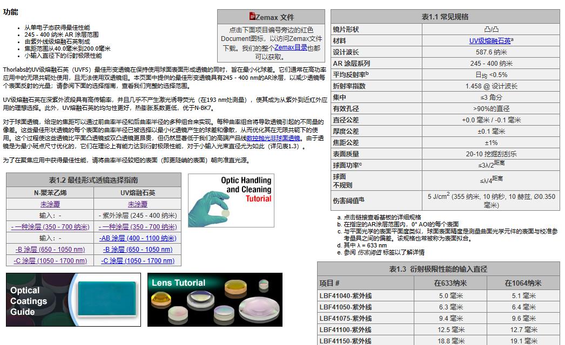Select the LBF41075-紫外线 item row
Image resolution: width=565 pixels, height=345 pixels.
(439, 319)
